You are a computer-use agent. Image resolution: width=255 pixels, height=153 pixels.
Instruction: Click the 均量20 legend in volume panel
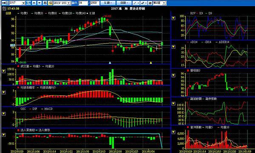pyautogui.click(x=50, y=67)
